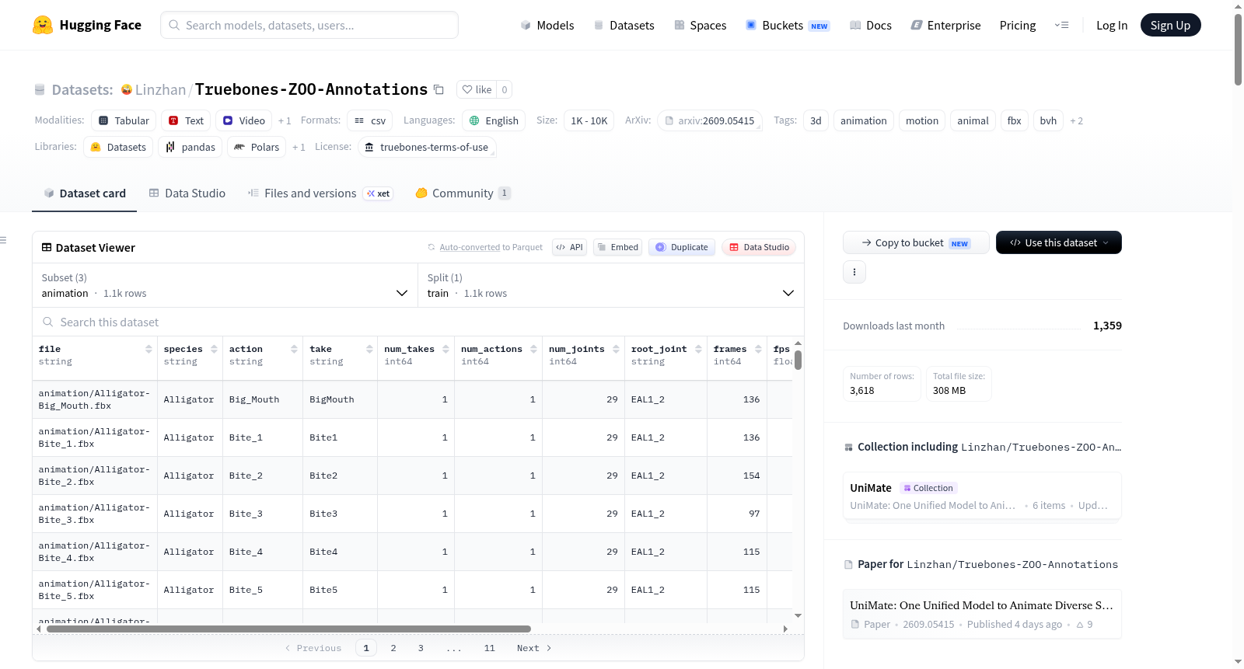Image resolution: width=1244 pixels, height=669 pixels.
Task: Go to Models in the top navigation
Action: coord(547,25)
